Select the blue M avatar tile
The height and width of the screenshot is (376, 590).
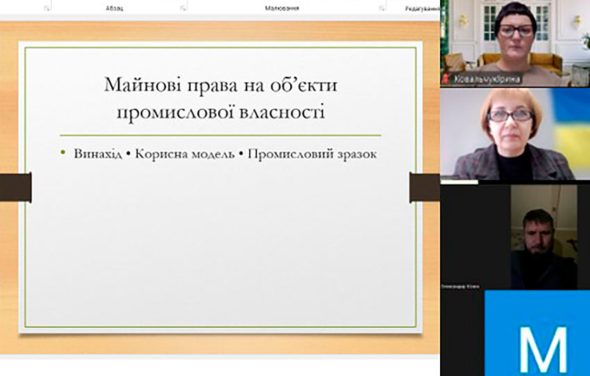tap(537, 333)
